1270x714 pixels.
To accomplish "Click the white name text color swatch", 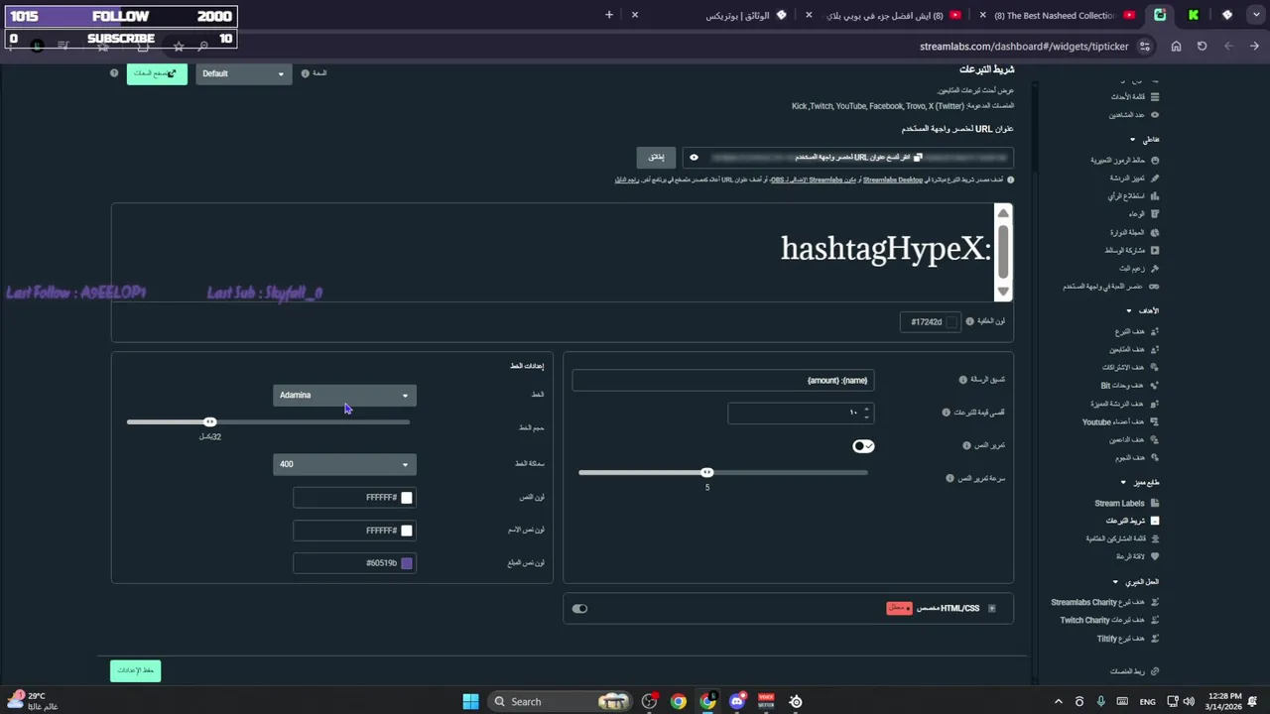I will 406,531.
